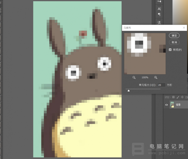The image size is (188, 159).
Task: Open the Brush Settings panel icon
Action: pos(159,1)
